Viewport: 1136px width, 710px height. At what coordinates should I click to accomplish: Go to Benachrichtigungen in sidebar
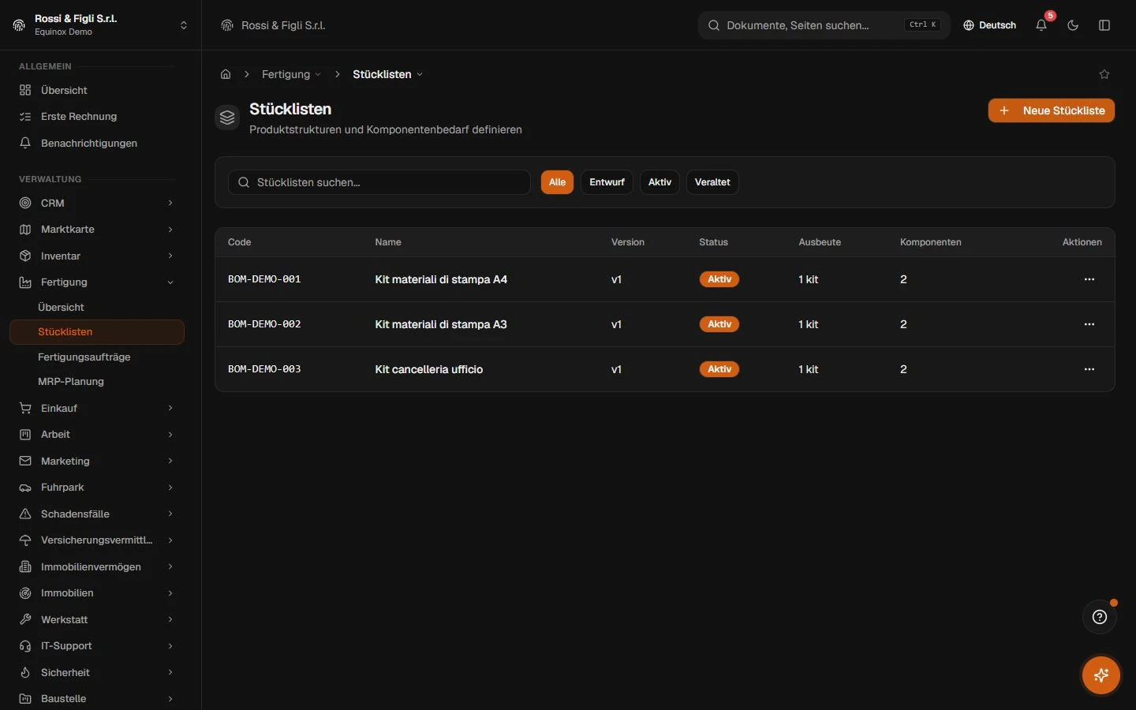pos(97,143)
